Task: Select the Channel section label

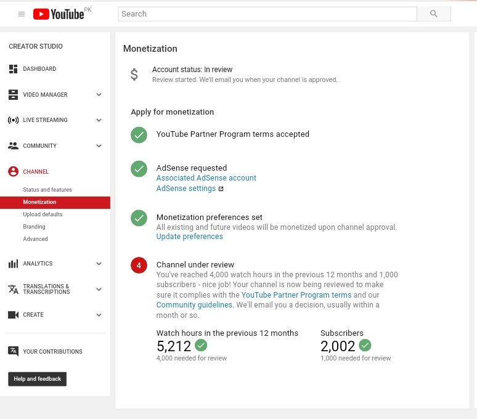Action: click(x=36, y=171)
